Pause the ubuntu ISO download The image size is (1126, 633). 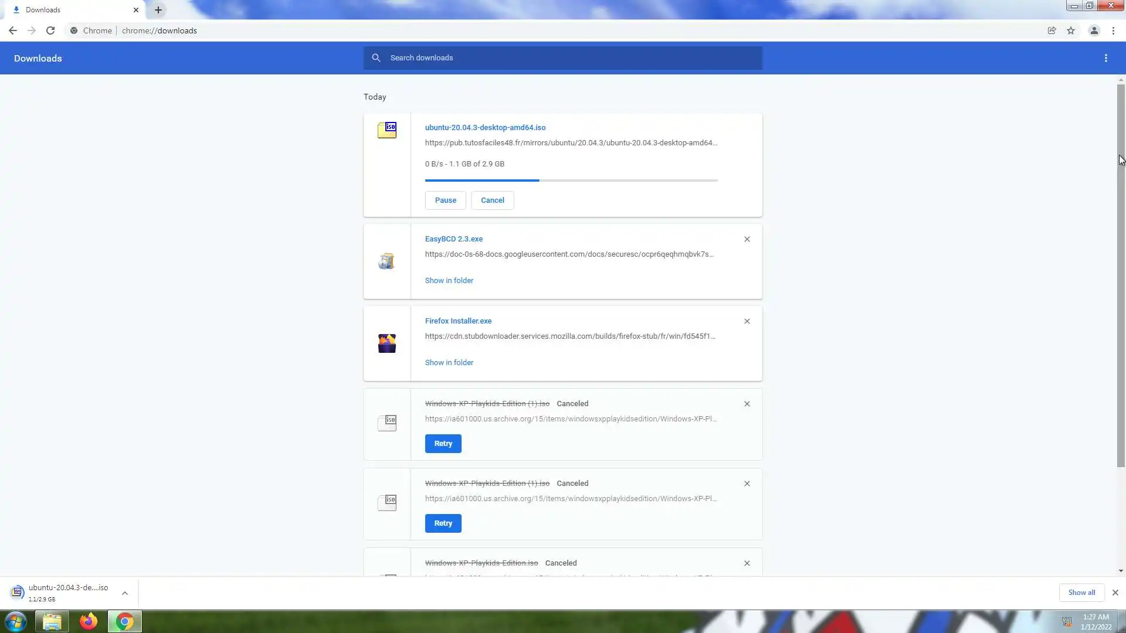445,200
